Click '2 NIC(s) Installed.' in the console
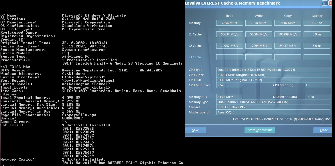This screenshot has width=335, height=166. point(84,159)
